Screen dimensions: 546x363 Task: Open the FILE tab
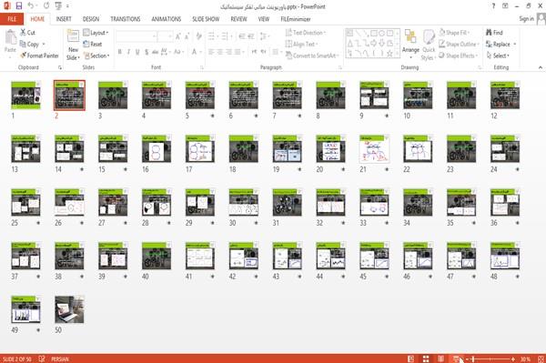(12, 19)
